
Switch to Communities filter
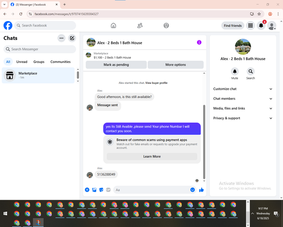pos(61,62)
